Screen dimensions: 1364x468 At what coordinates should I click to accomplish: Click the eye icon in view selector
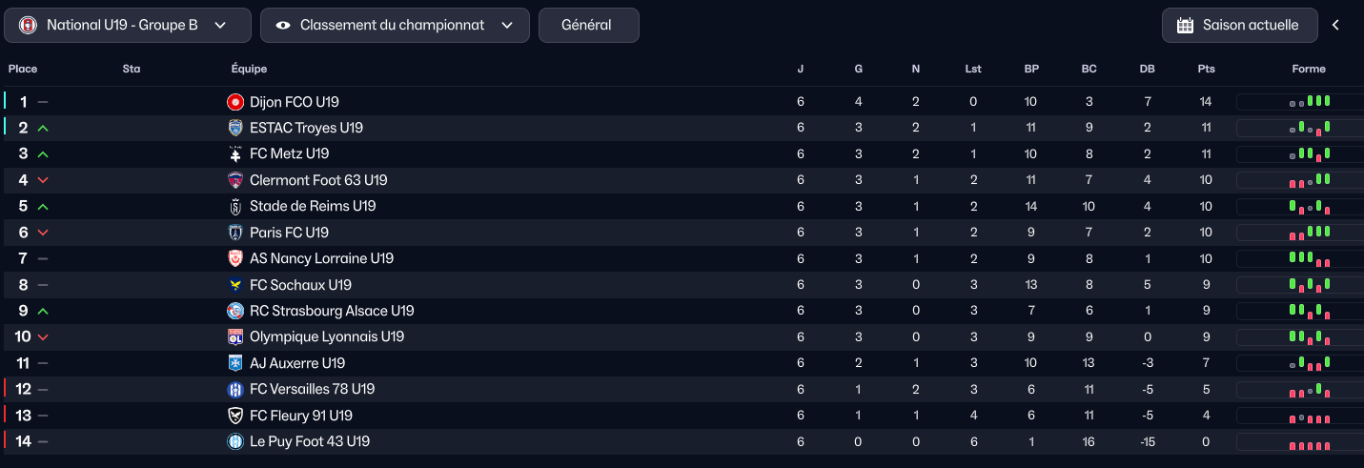pyautogui.click(x=283, y=26)
